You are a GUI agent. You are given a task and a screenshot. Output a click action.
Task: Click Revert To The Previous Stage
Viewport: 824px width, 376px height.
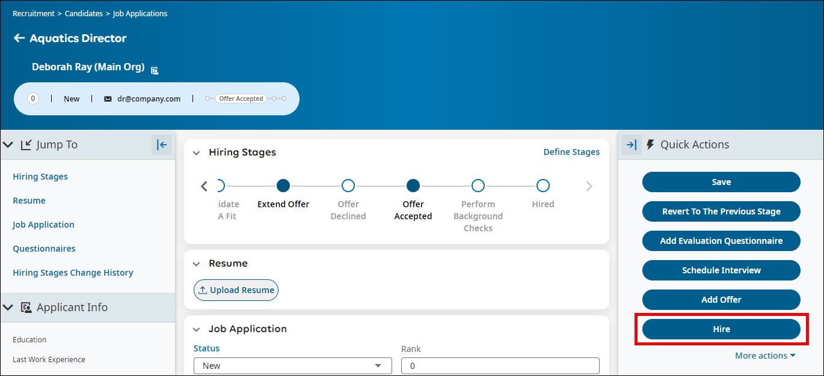click(721, 211)
